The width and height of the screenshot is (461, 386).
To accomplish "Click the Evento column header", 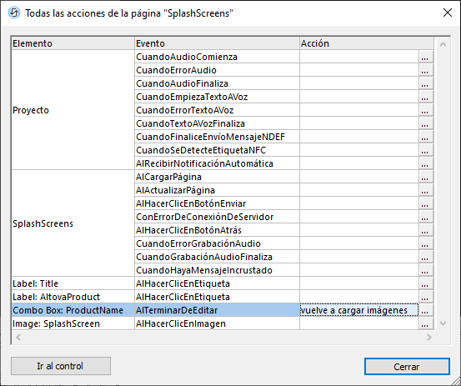I will point(217,43).
